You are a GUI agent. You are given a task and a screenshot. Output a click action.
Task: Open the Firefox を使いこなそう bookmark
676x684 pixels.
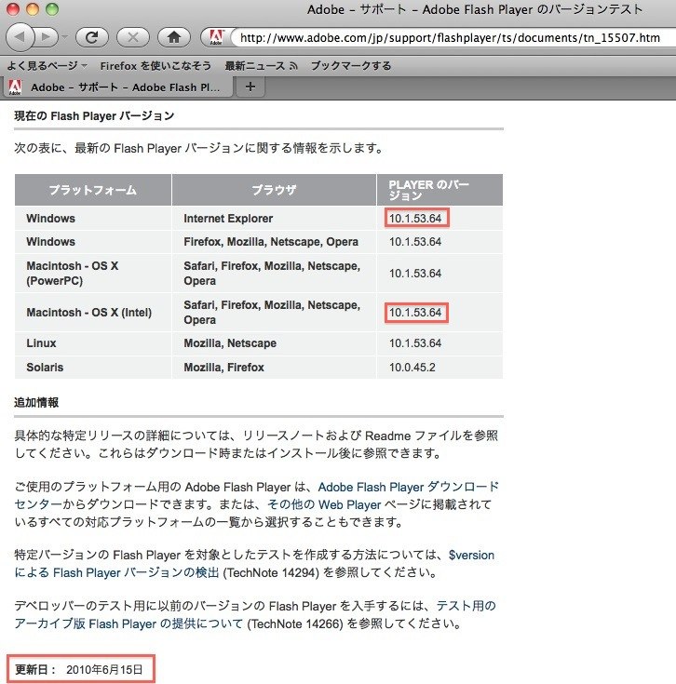pyautogui.click(x=155, y=66)
